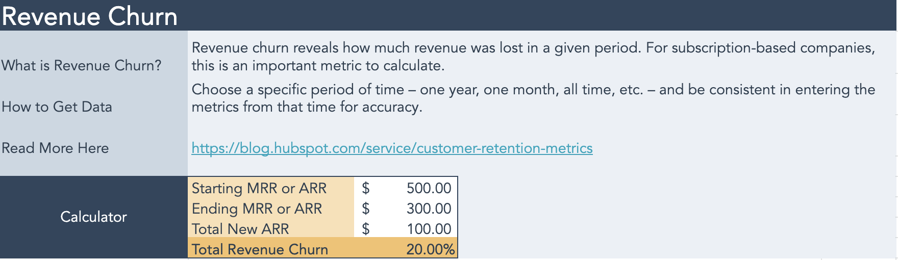Select the Calculator header cell
Image resolution: width=898 pixels, height=260 pixels.
93,217
